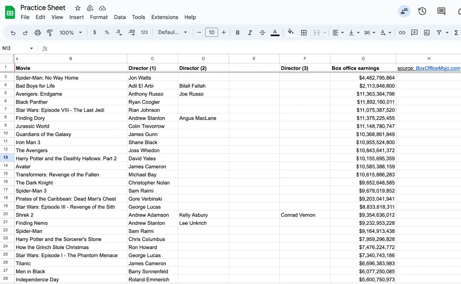Select cell containing Conrad Vernon
Image resolution: width=461 pixels, height=284 pixels.
305,215
